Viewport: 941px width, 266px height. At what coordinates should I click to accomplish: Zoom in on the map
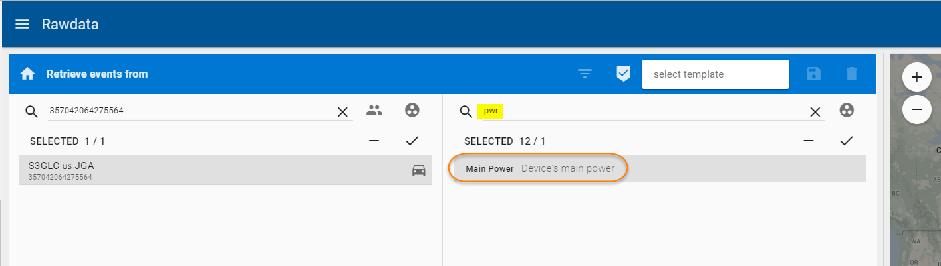pyautogui.click(x=916, y=78)
